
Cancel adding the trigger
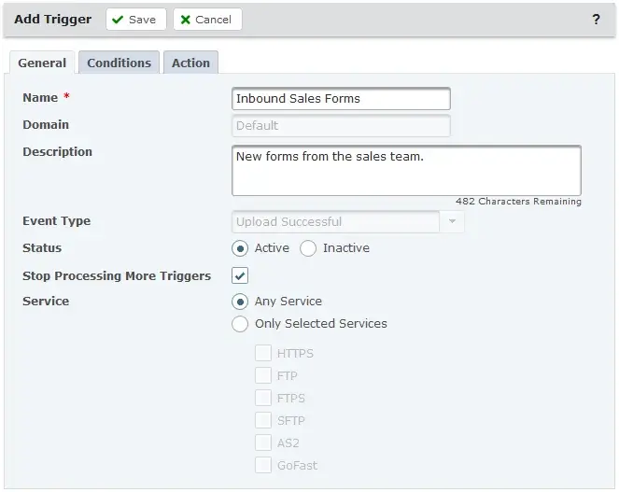pyautogui.click(x=207, y=20)
